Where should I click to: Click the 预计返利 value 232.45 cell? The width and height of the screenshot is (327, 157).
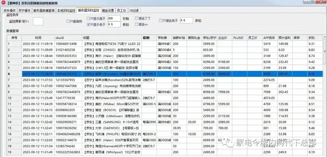285,62
